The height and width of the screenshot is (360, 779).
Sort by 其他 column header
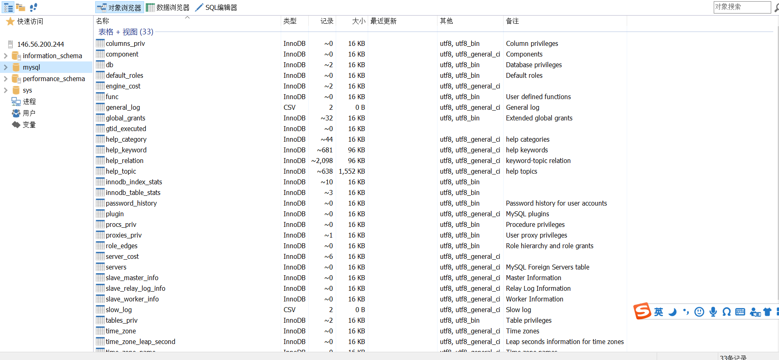(x=447, y=21)
